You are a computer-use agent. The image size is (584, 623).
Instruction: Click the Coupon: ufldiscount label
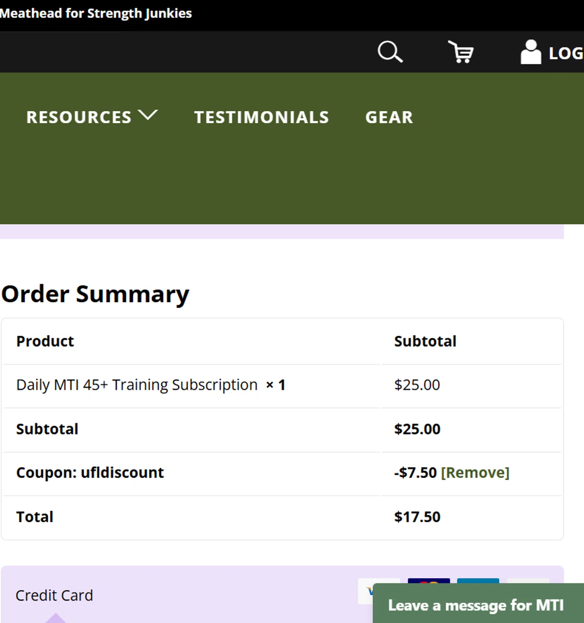click(x=90, y=473)
